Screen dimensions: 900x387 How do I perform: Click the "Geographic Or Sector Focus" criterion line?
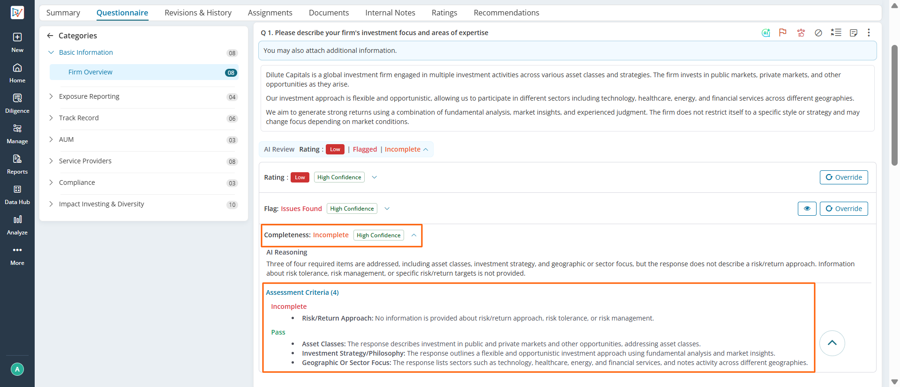(555, 363)
